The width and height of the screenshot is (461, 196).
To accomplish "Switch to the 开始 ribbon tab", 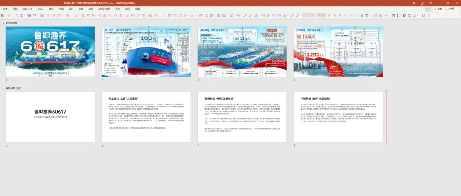I will [x=15, y=9].
